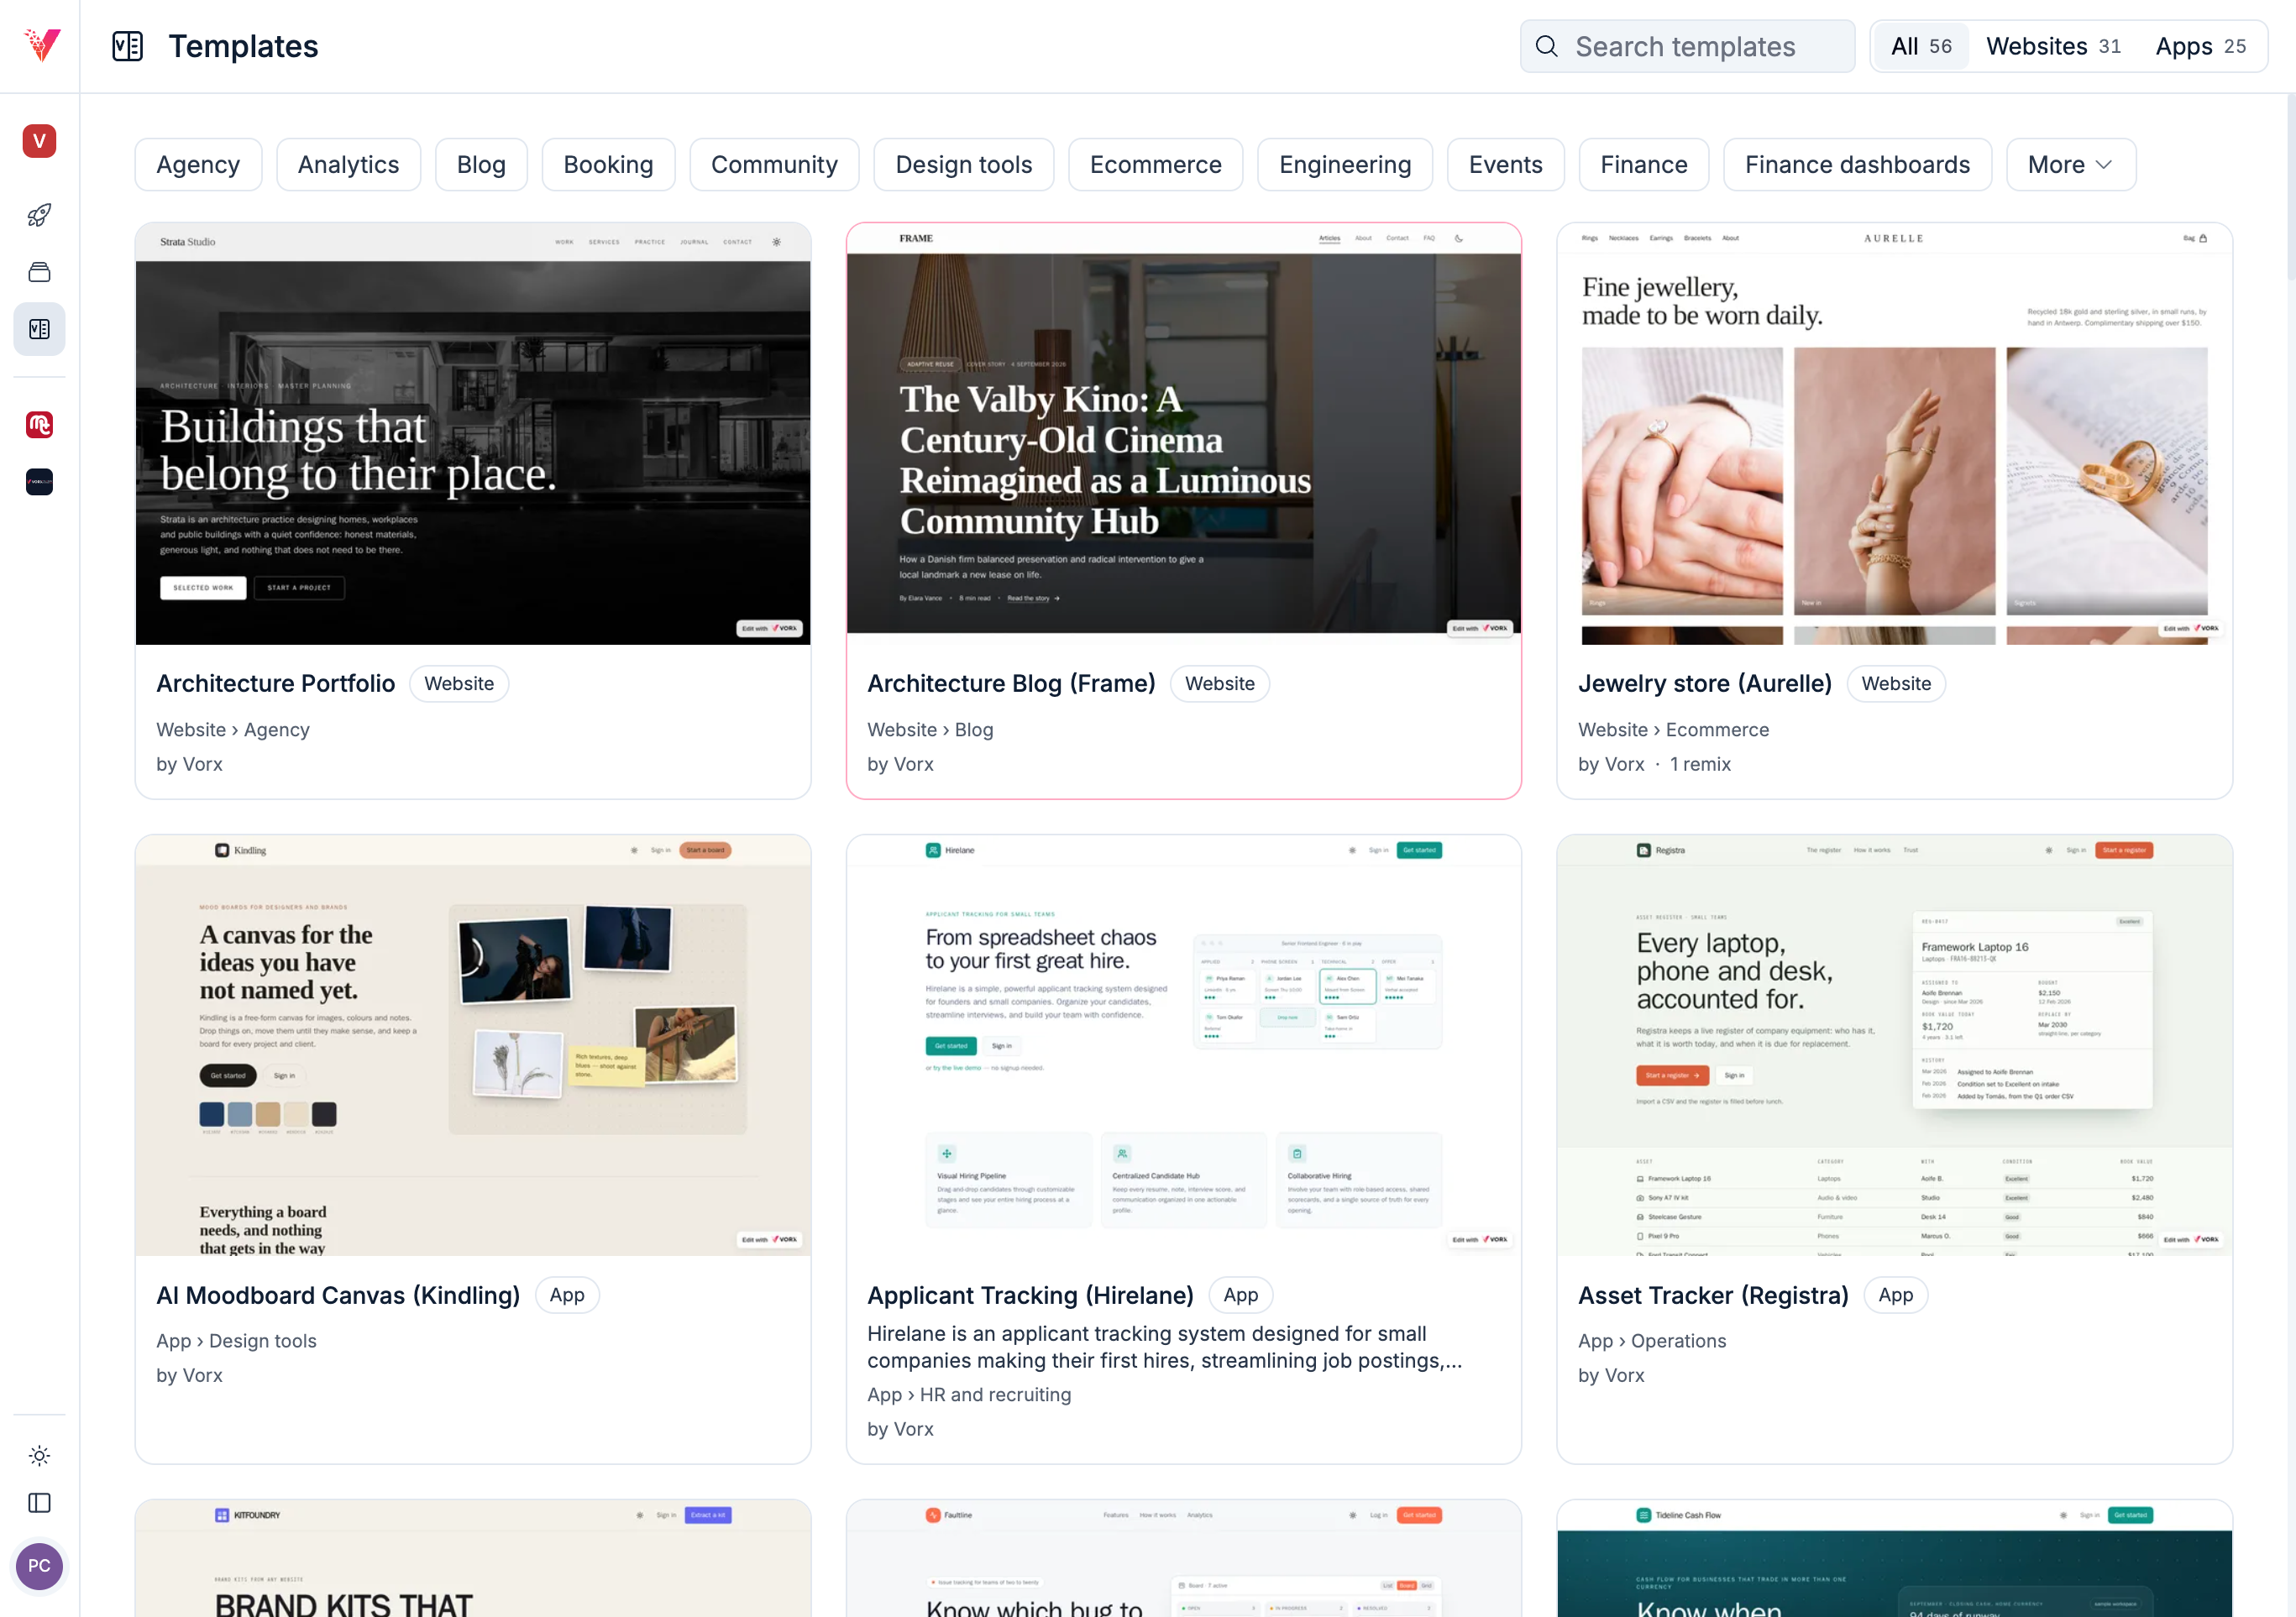
Task: Click Website badge on Jewelry store
Action: coord(1896,683)
